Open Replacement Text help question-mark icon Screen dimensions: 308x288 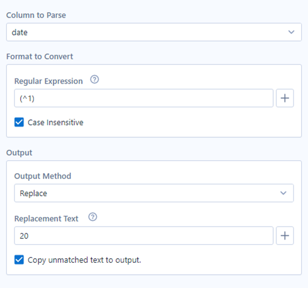coord(92,217)
